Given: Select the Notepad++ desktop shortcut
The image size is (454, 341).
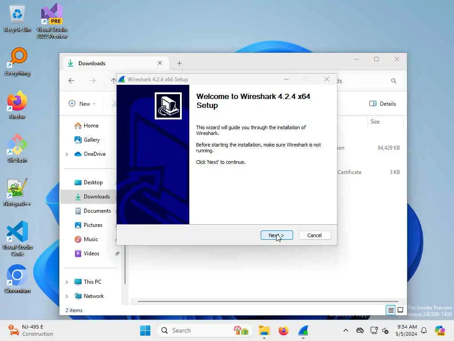Looking at the screenshot, I should [x=17, y=192].
